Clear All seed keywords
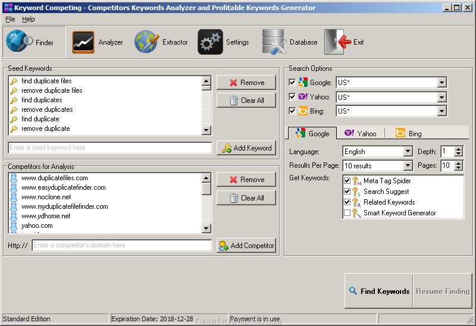This screenshot has height=326, width=476. [246, 101]
